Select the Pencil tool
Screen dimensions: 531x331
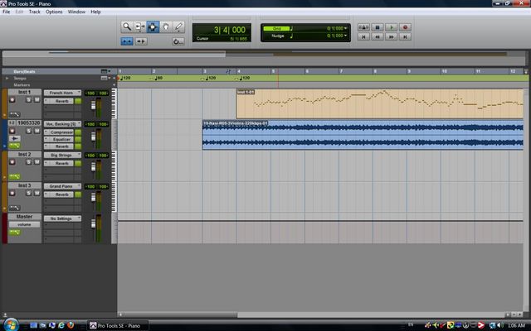(x=178, y=27)
